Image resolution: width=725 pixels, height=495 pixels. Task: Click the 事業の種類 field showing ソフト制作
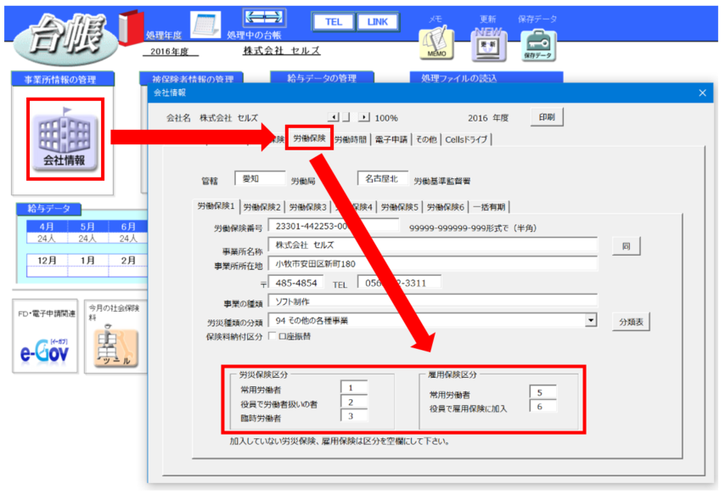click(x=432, y=301)
